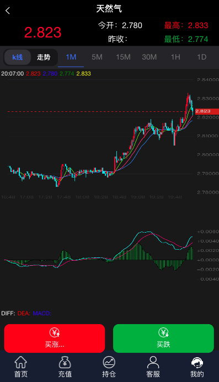Image resolution: width=219 pixels, height=382 pixels.
Task: Toggle chart to 走势 mode
Action: [x=44, y=57]
